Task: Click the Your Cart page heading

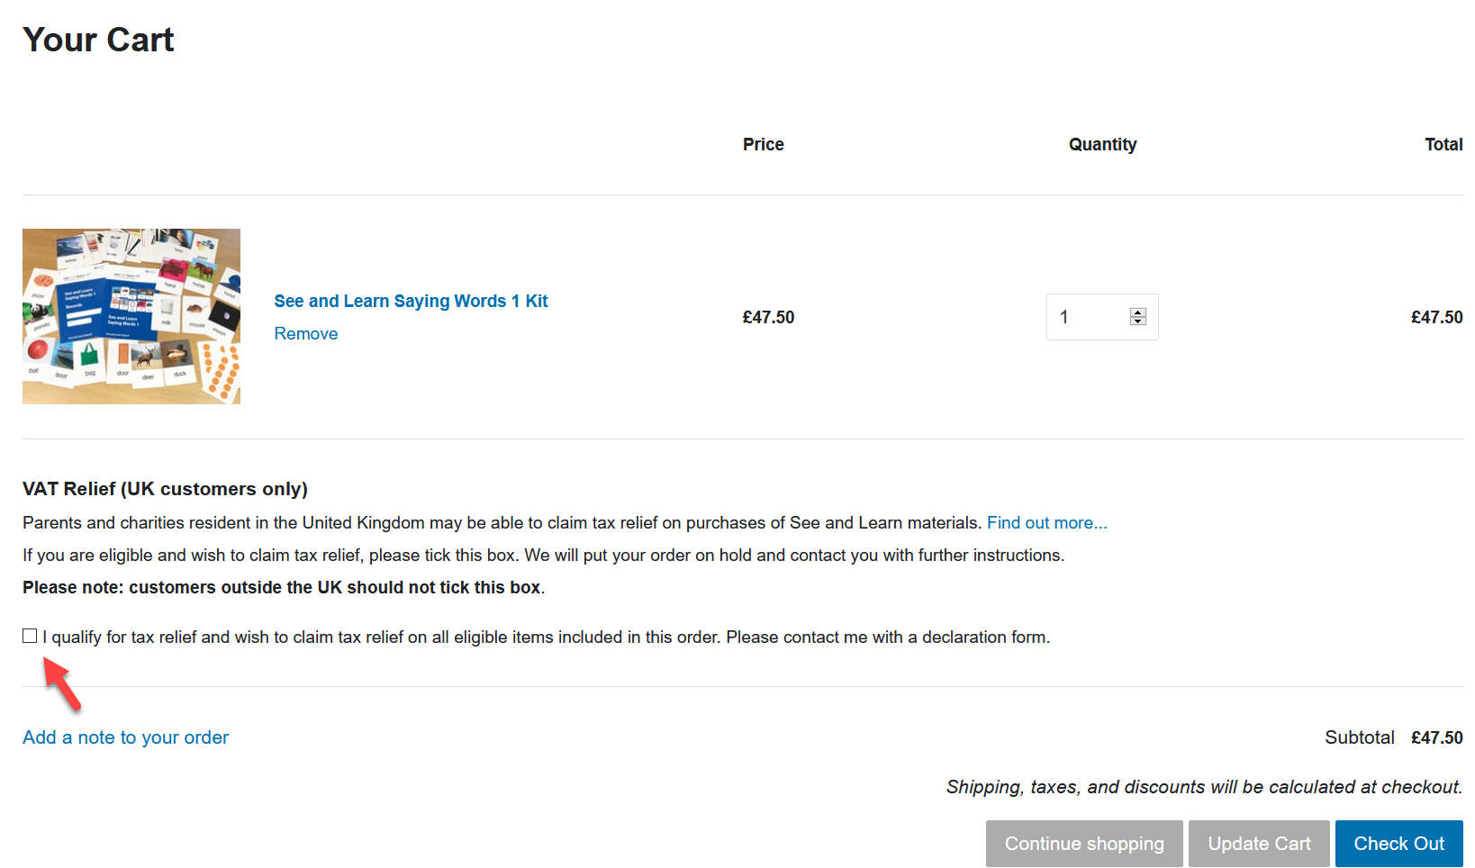Action: (x=98, y=40)
